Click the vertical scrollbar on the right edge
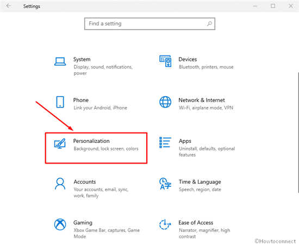 click(298, 133)
